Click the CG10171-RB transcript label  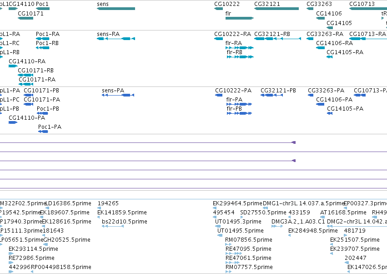point(35,71)
